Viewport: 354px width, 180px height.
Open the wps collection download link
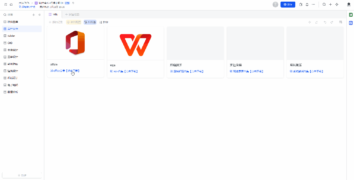pos(124,71)
